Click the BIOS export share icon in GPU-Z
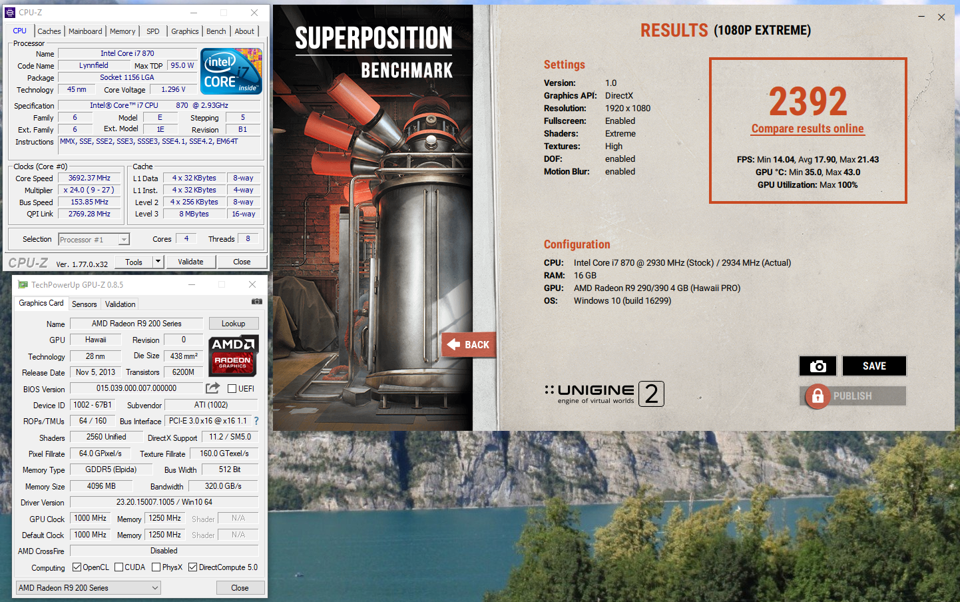Screen dimensions: 960x602 click(x=212, y=388)
